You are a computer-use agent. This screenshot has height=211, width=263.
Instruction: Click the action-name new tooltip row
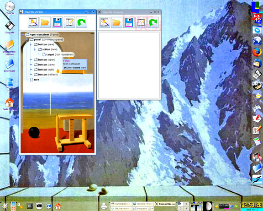(x=75, y=68)
